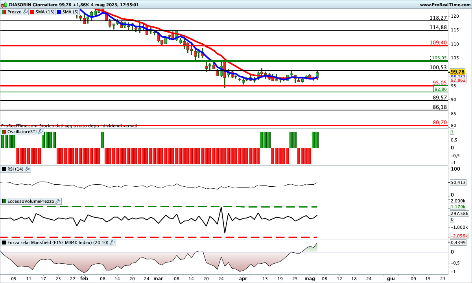
Task: Click the EccessoVolumePrezzo indicator icon
Action: pos(4,201)
